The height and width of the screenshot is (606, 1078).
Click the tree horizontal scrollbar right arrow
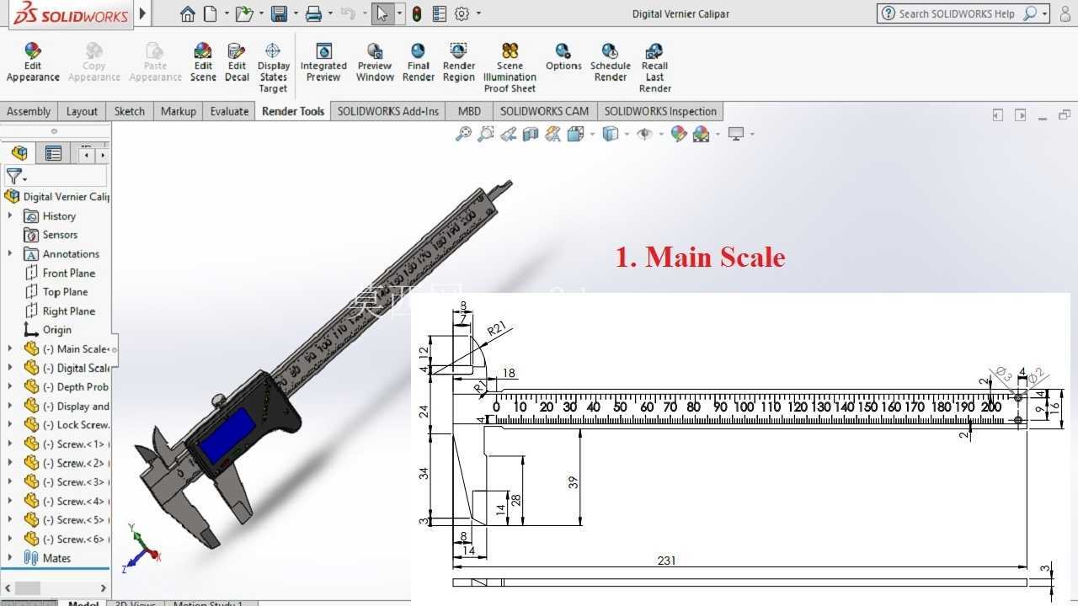(x=104, y=587)
